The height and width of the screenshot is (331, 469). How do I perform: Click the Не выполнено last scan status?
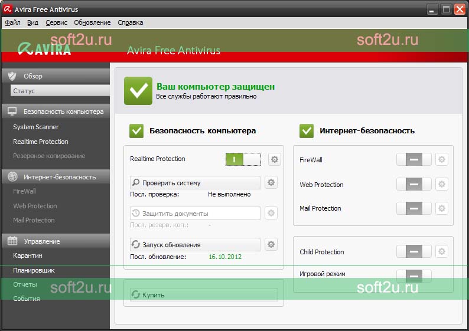tap(229, 194)
